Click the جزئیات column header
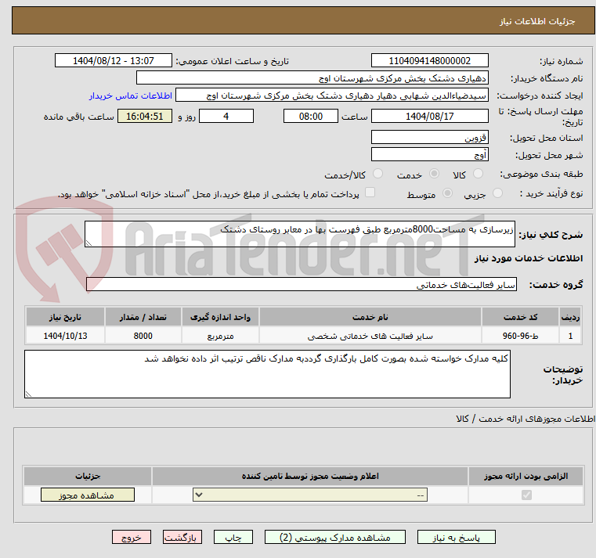 tap(88, 476)
